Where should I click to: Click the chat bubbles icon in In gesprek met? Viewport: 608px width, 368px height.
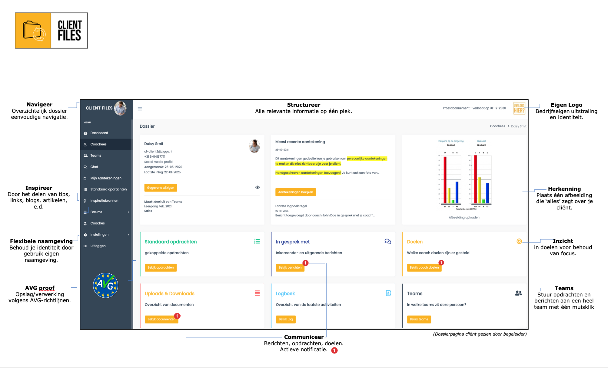[x=387, y=241]
